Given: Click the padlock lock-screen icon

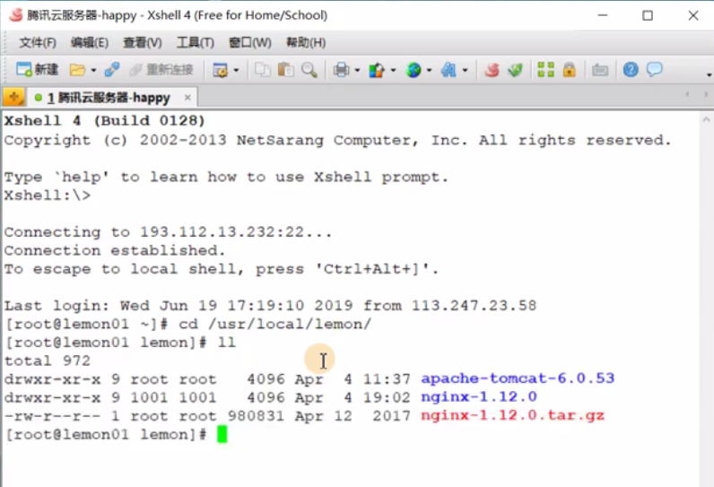Looking at the screenshot, I should click(x=570, y=70).
